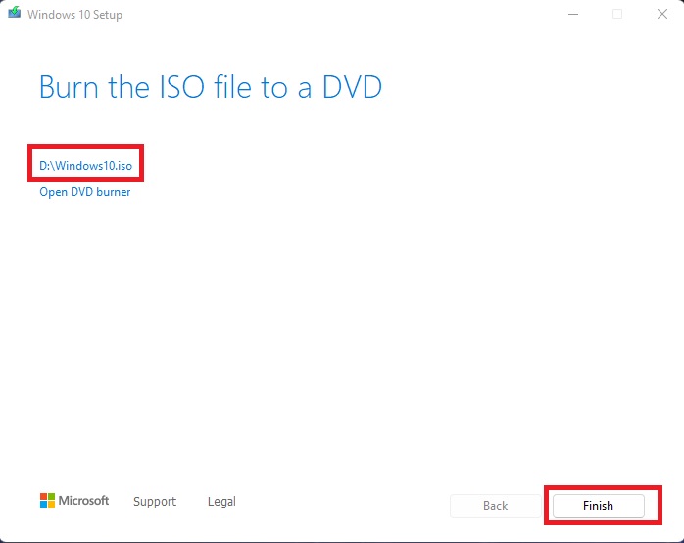
Task: Minimize the Windows 10 Setup window
Action: pos(573,14)
